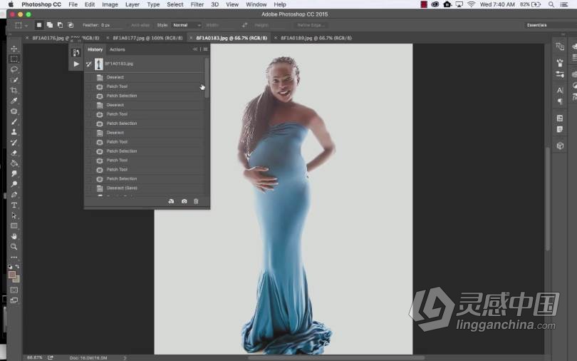577x361 pixels.
Task: Open macOS Spotlight search icon
Action: tap(551, 4)
